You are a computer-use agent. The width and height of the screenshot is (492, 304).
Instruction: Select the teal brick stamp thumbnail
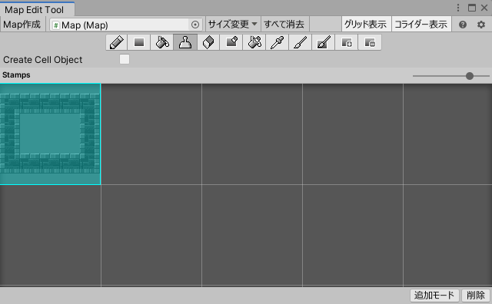(x=50, y=134)
